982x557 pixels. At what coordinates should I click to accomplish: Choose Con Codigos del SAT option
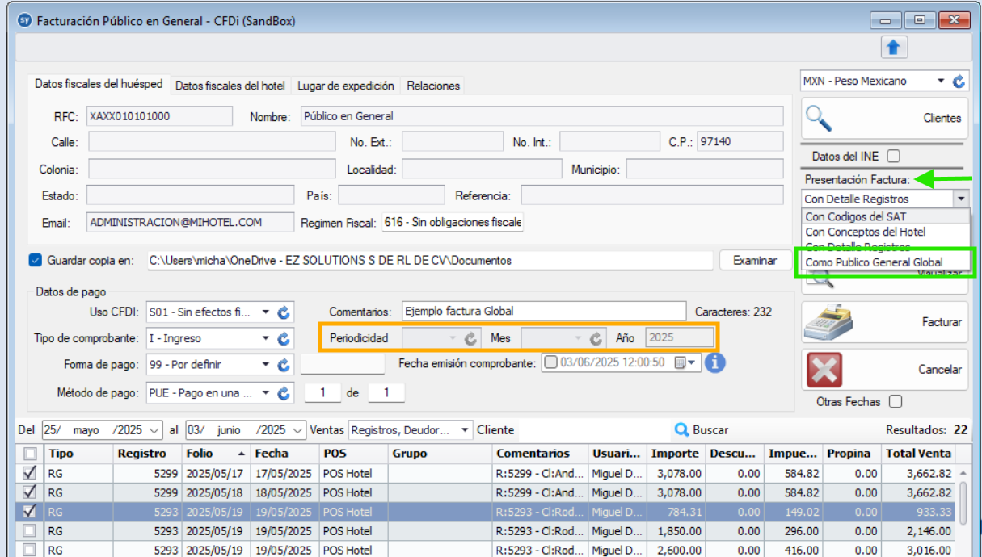(885, 216)
